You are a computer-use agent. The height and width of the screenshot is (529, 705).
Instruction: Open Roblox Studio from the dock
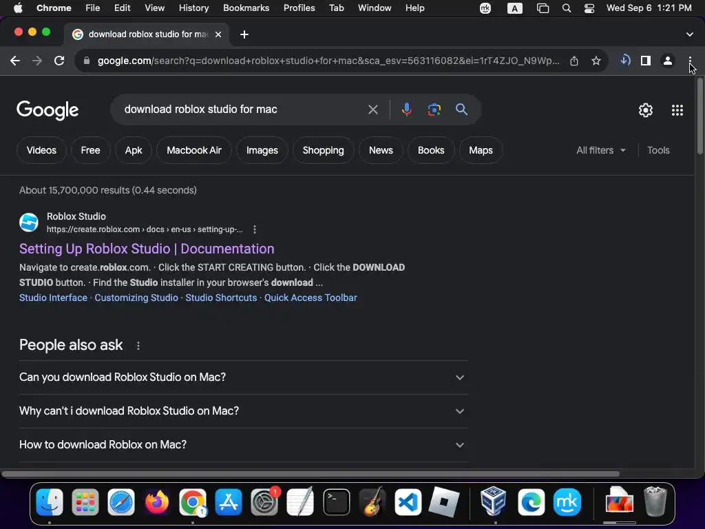coord(444,502)
